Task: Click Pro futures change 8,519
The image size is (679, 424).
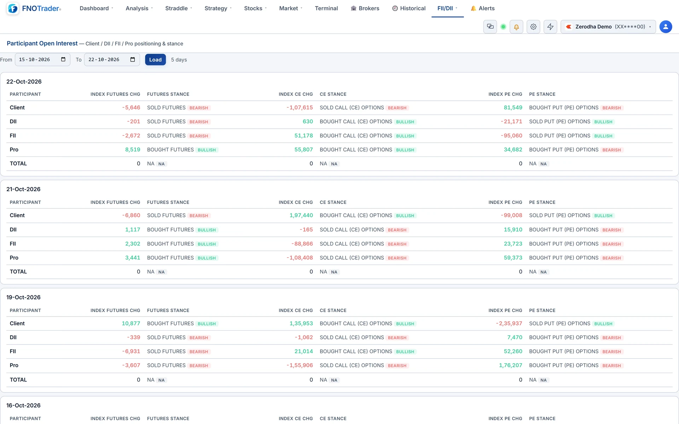Action: (x=133, y=149)
